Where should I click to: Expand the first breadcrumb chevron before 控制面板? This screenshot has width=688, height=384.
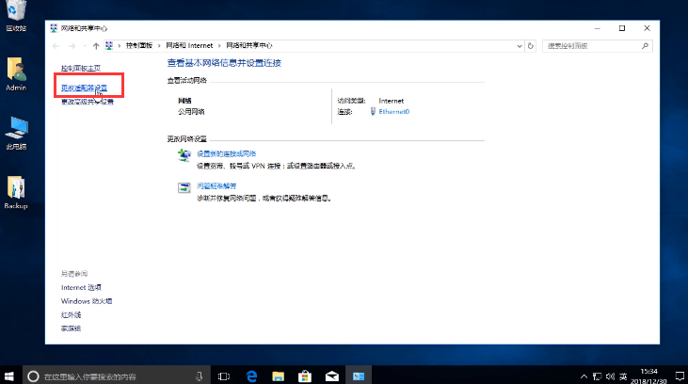[x=119, y=45]
